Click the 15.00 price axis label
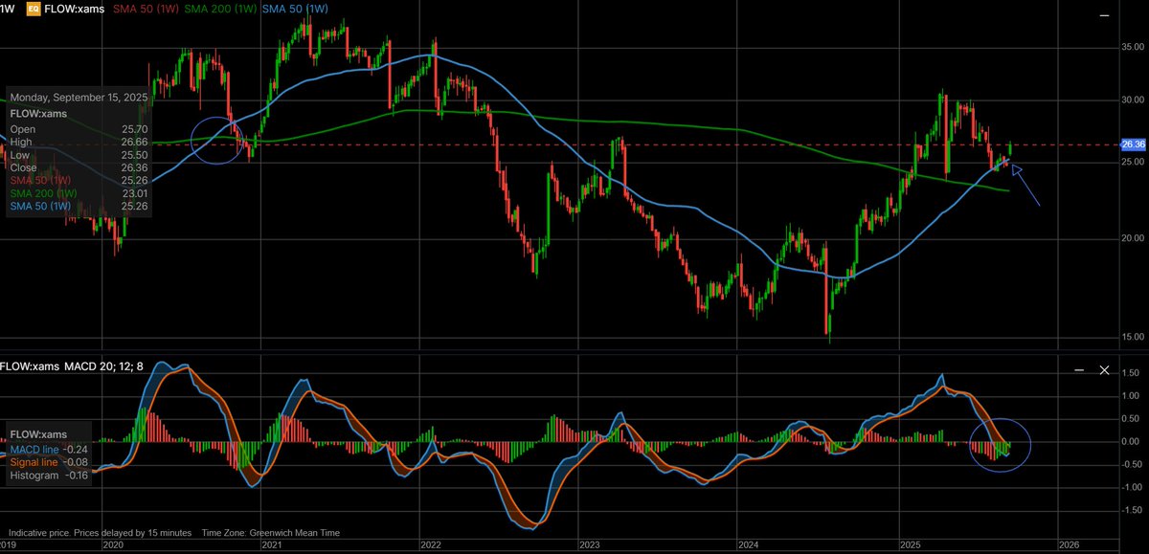This screenshot has width=1149, height=554. (x=1133, y=336)
